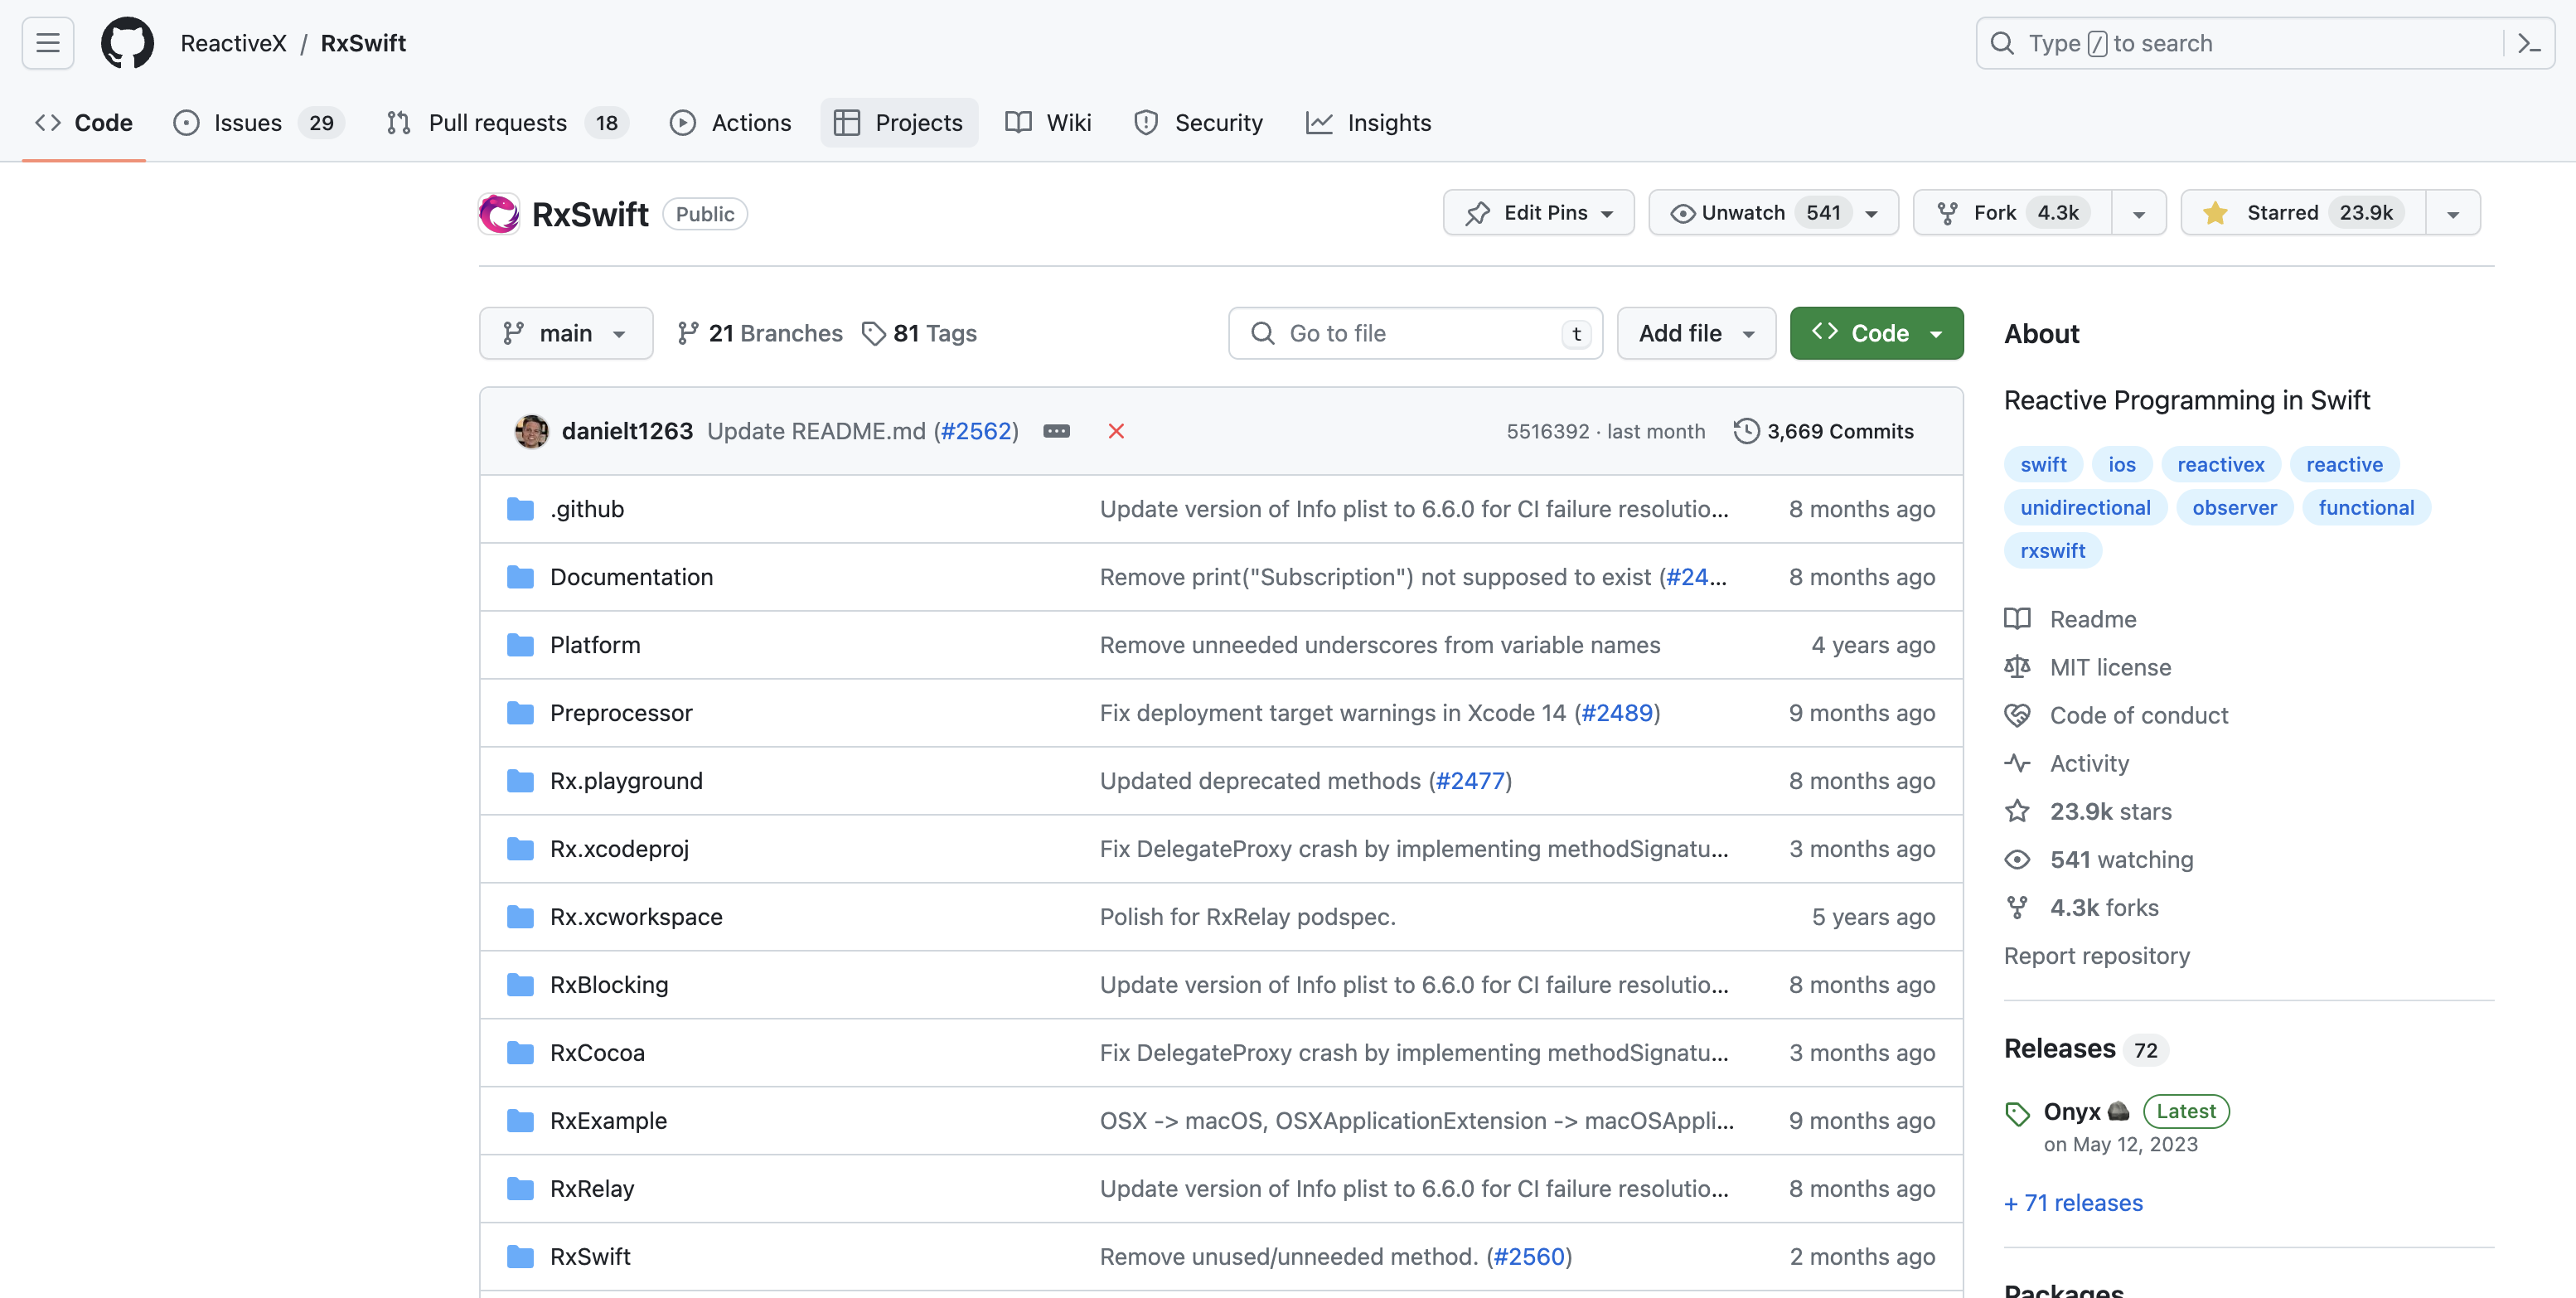Screen dimensions: 2576x1298
Task: Click the MIT license scale icon
Action: 2017,667
